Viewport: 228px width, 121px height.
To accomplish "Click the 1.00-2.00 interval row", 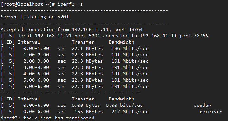I will 75,55.
